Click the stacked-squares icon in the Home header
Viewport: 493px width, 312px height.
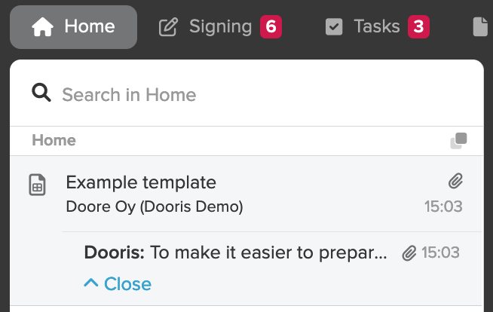(x=459, y=141)
